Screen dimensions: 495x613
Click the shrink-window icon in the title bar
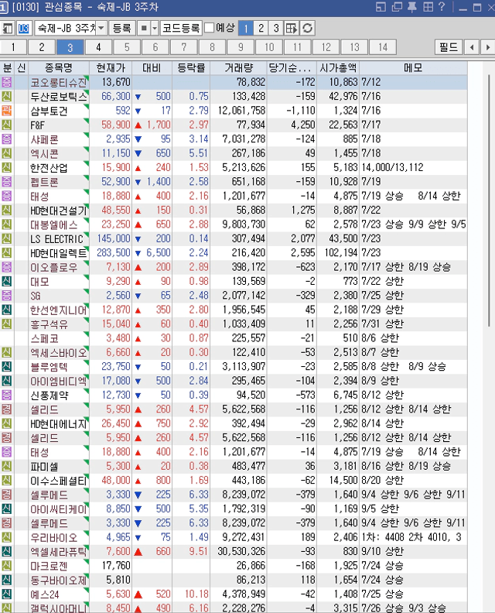[381, 7]
